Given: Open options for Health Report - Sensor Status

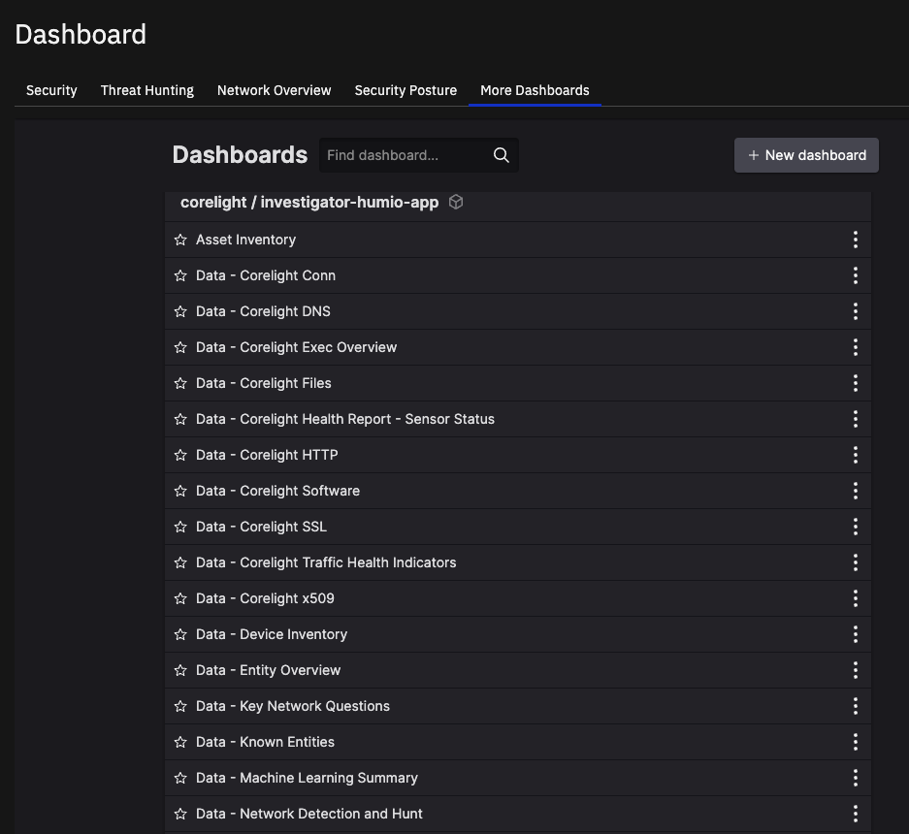Looking at the screenshot, I should pyautogui.click(x=855, y=420).
